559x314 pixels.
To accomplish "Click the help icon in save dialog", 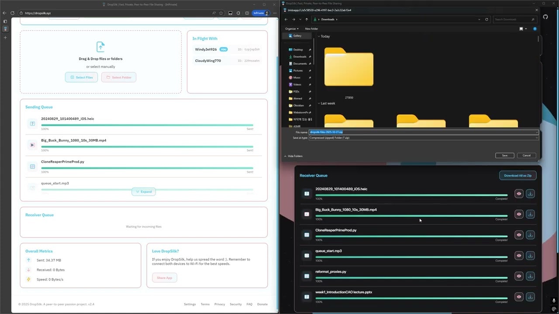I will (x=535, y=29).
